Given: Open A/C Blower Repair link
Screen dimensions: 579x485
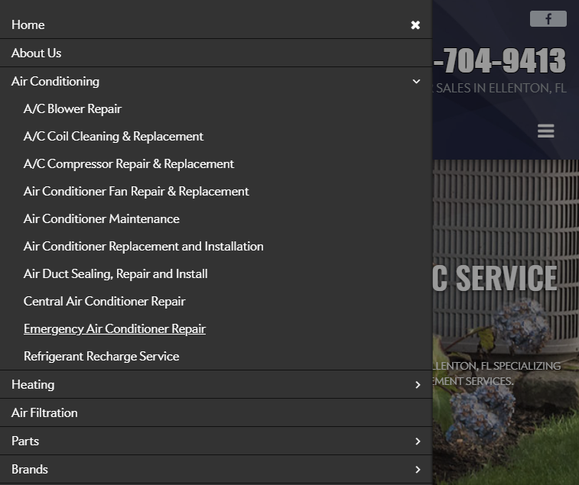Looking at the screenshot, I should click(x=73, y=108).
